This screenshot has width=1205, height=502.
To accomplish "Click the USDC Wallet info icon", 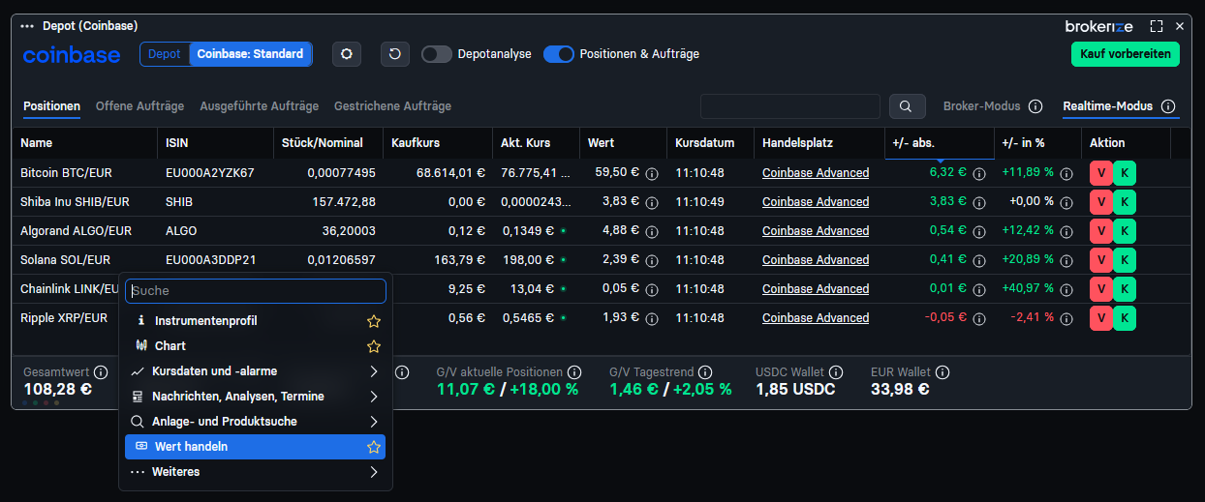I will (x=836, y=372).
